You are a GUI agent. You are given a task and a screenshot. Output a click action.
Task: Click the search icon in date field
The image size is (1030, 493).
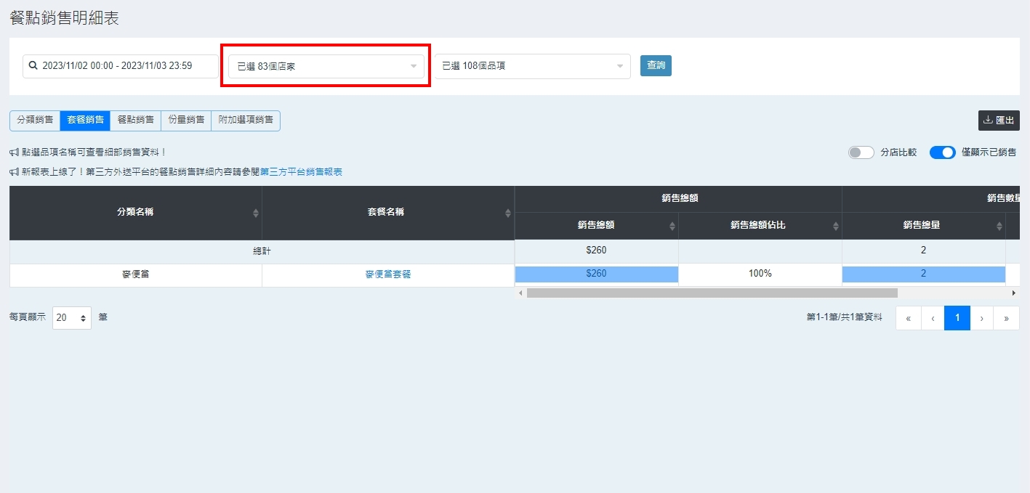click(x=33, y=66)
